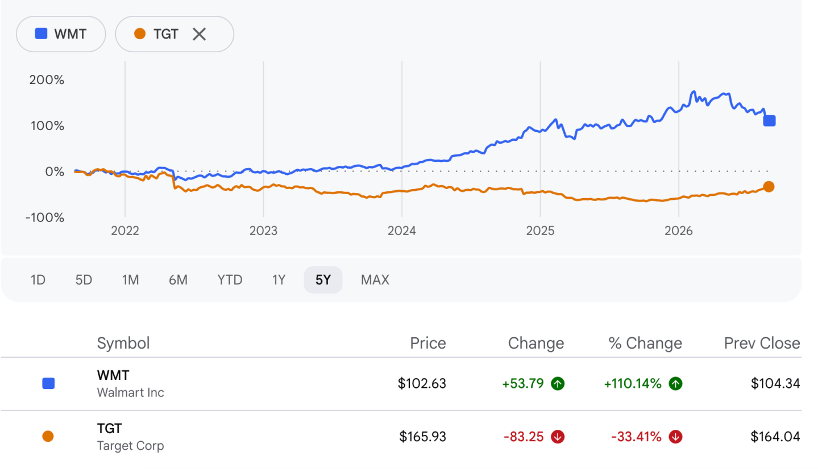This screenshot has width=818, height=469.
Task: Remove TGT from comparison with the X icon
Action: pyautogui.click(x=199, y=34)
